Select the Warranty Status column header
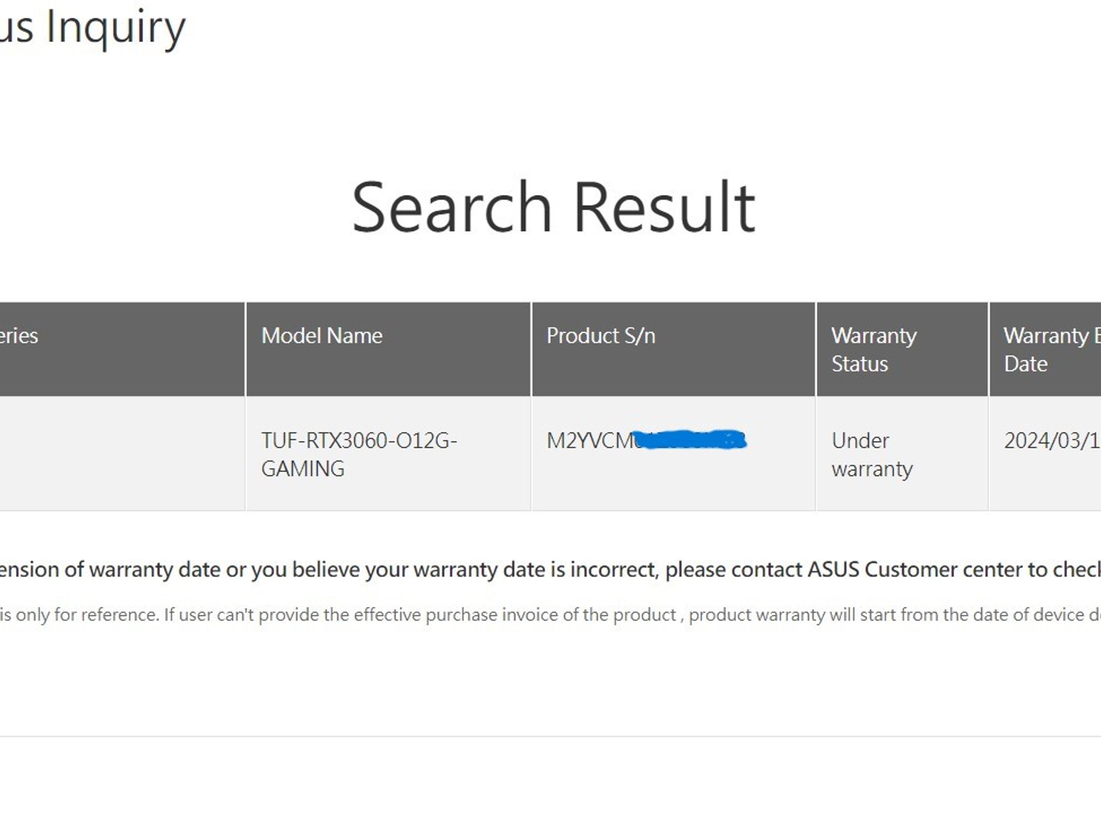 point(902,349)
